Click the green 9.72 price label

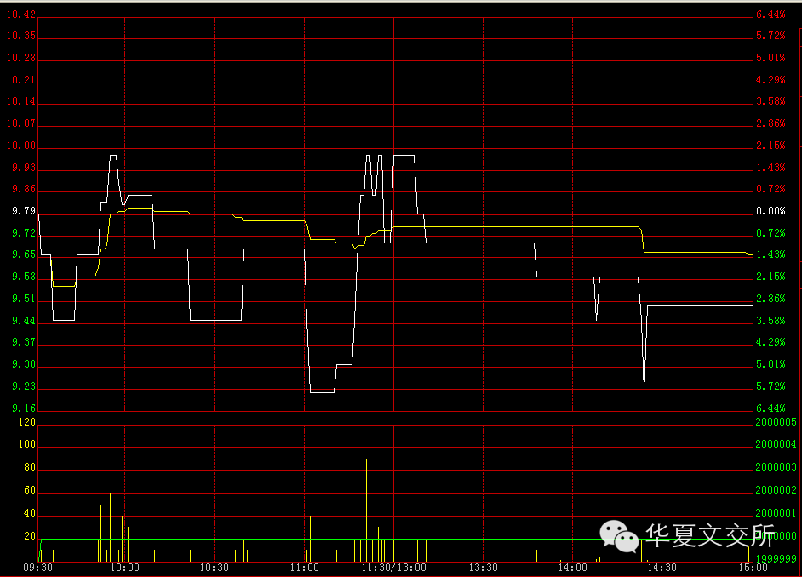24,233
